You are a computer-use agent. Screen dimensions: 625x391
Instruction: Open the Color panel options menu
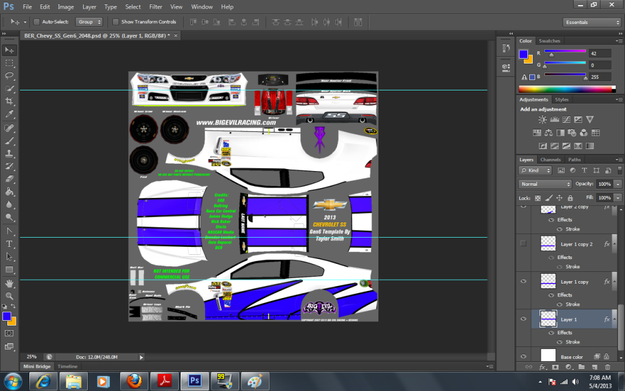pyautogui.click(x=619, y=41)
